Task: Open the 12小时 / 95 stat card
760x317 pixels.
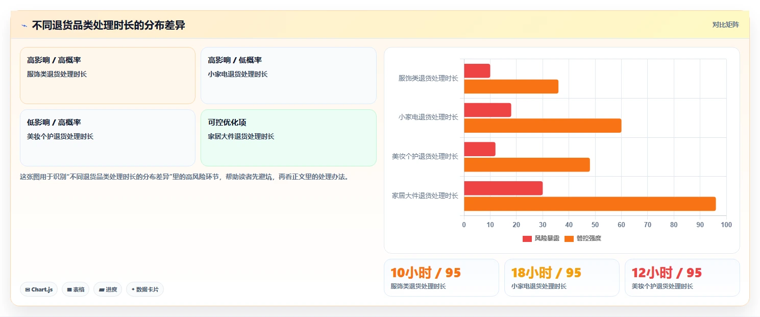Action: coord(682,278)
